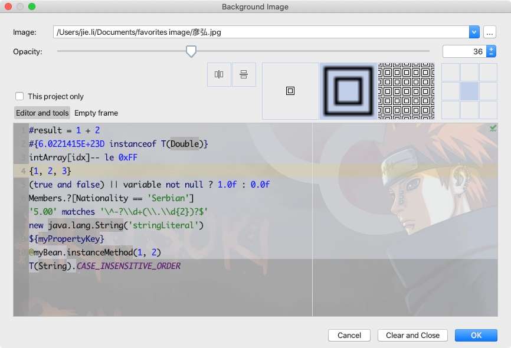Switch to the Editor and tools tab
Viewport: 511px width, 348px height.
(x=42, y=113)
